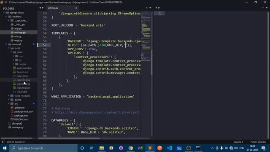Open __init__.py file in sidebar

(x=19, y=24)
